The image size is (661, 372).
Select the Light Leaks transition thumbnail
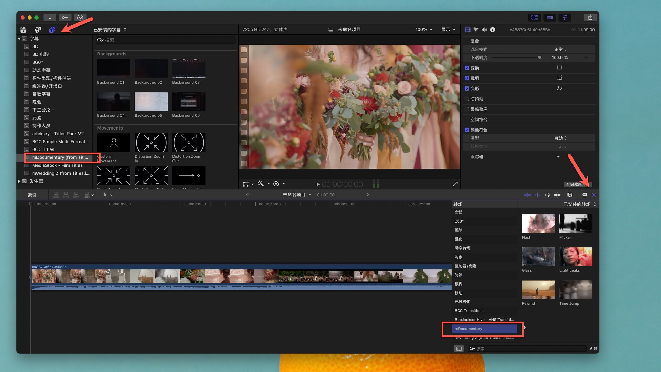click(576, 257)
